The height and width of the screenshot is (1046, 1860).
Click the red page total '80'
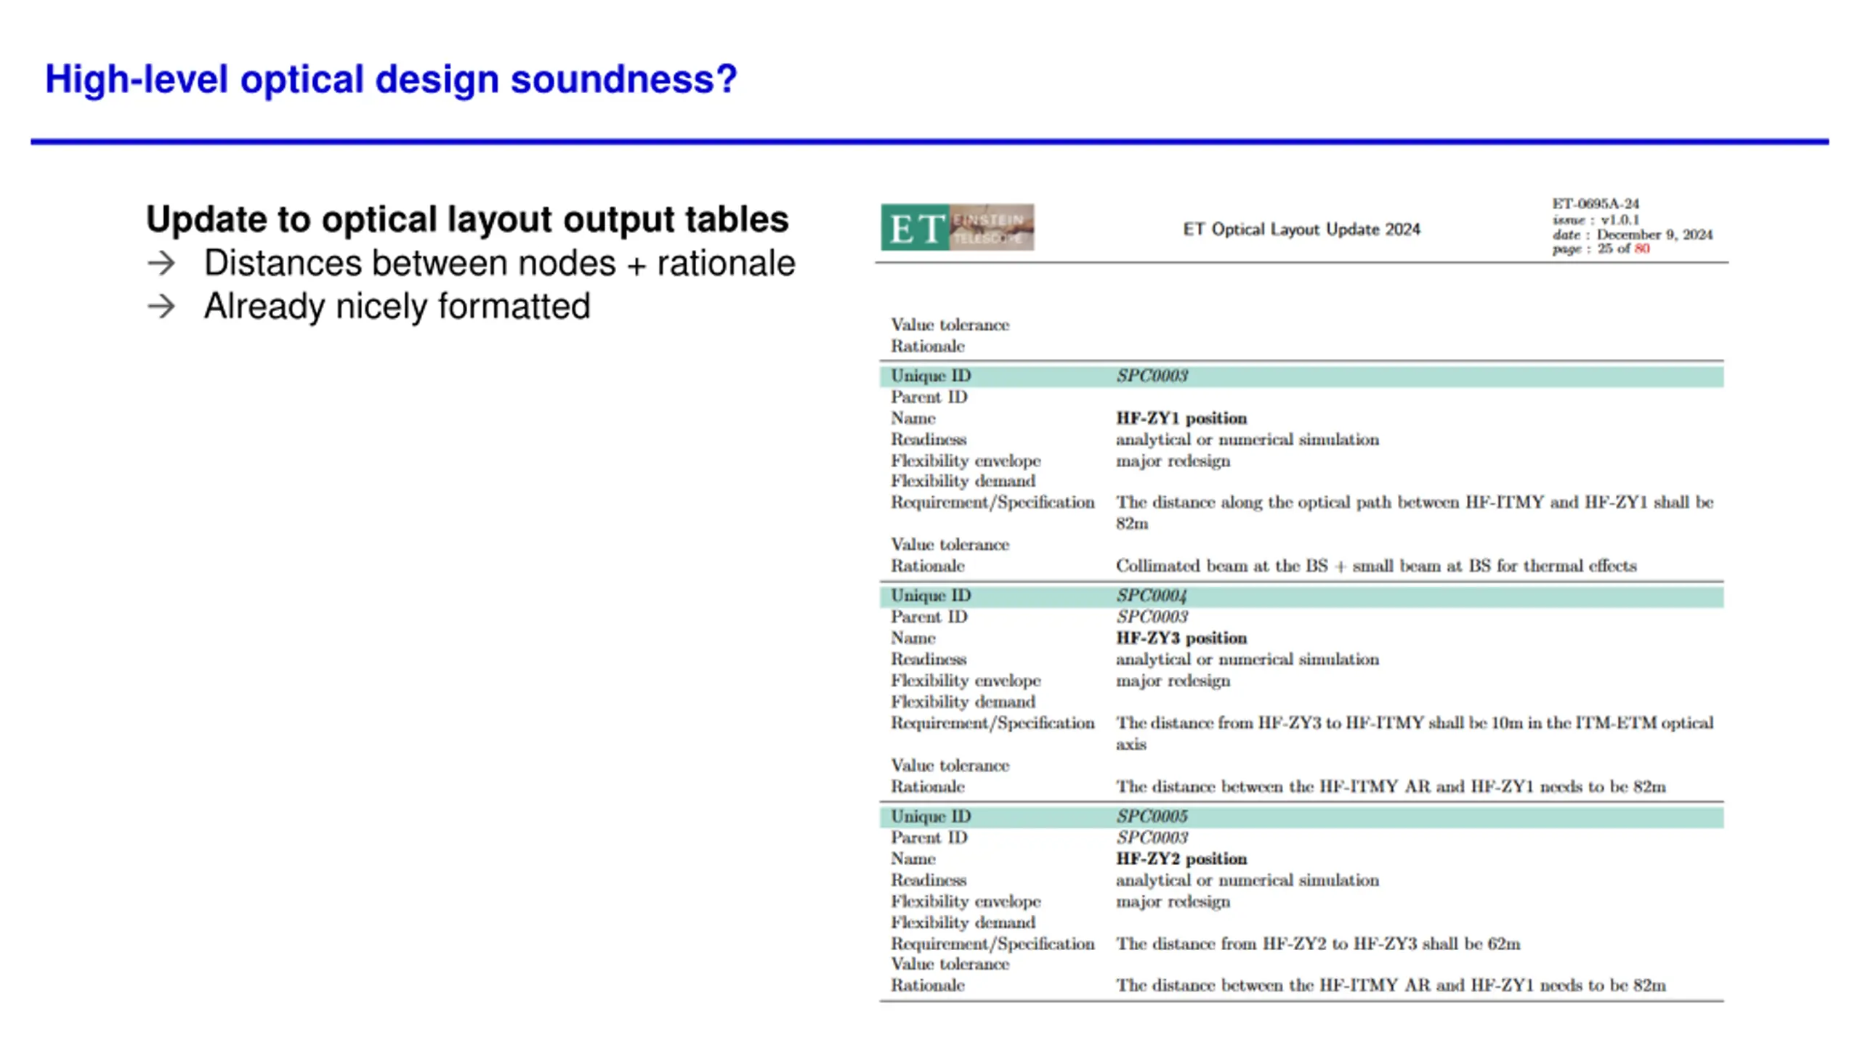coord(1642,248)
